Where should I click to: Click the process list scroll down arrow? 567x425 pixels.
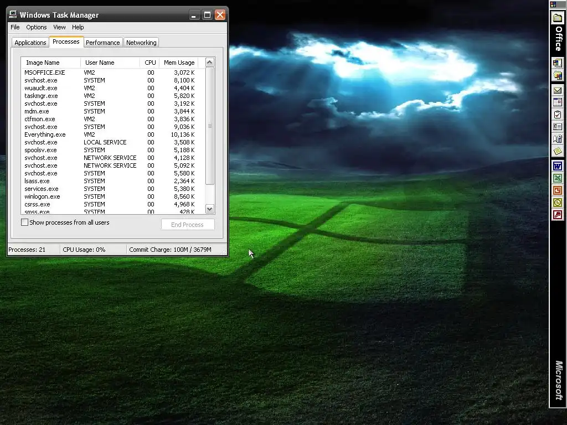(x=210, y=209)
